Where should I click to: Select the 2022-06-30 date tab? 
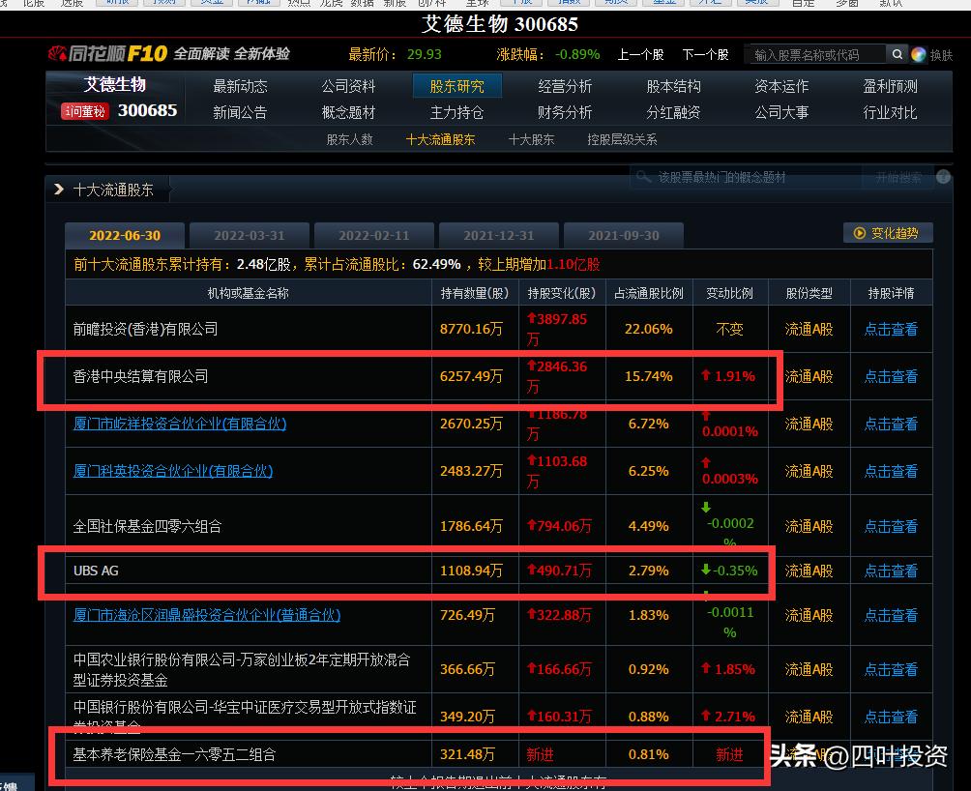(125, 235)
